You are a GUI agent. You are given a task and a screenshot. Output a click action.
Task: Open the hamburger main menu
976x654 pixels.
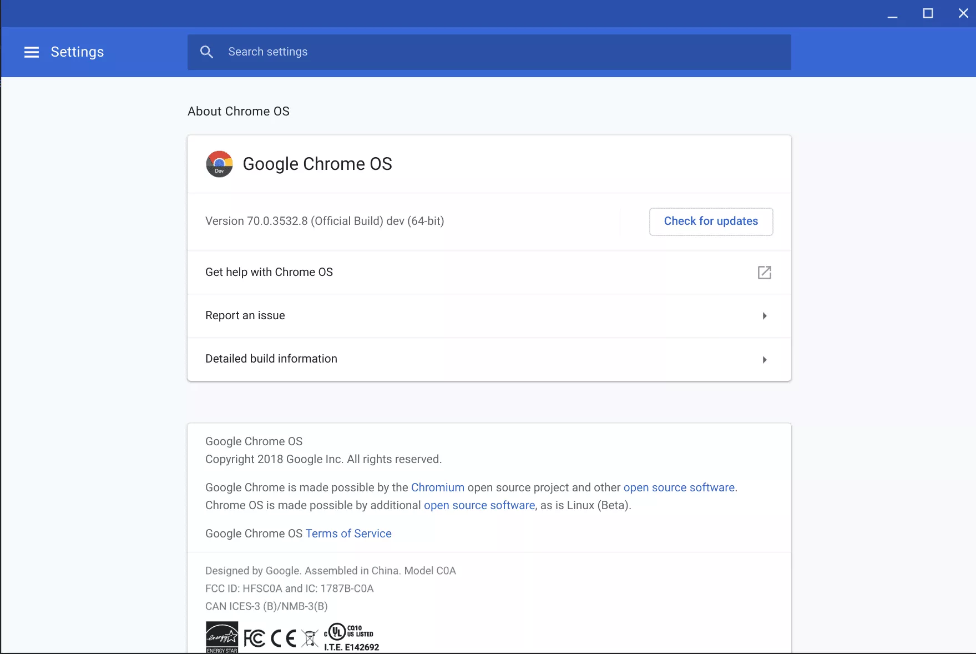32,52
